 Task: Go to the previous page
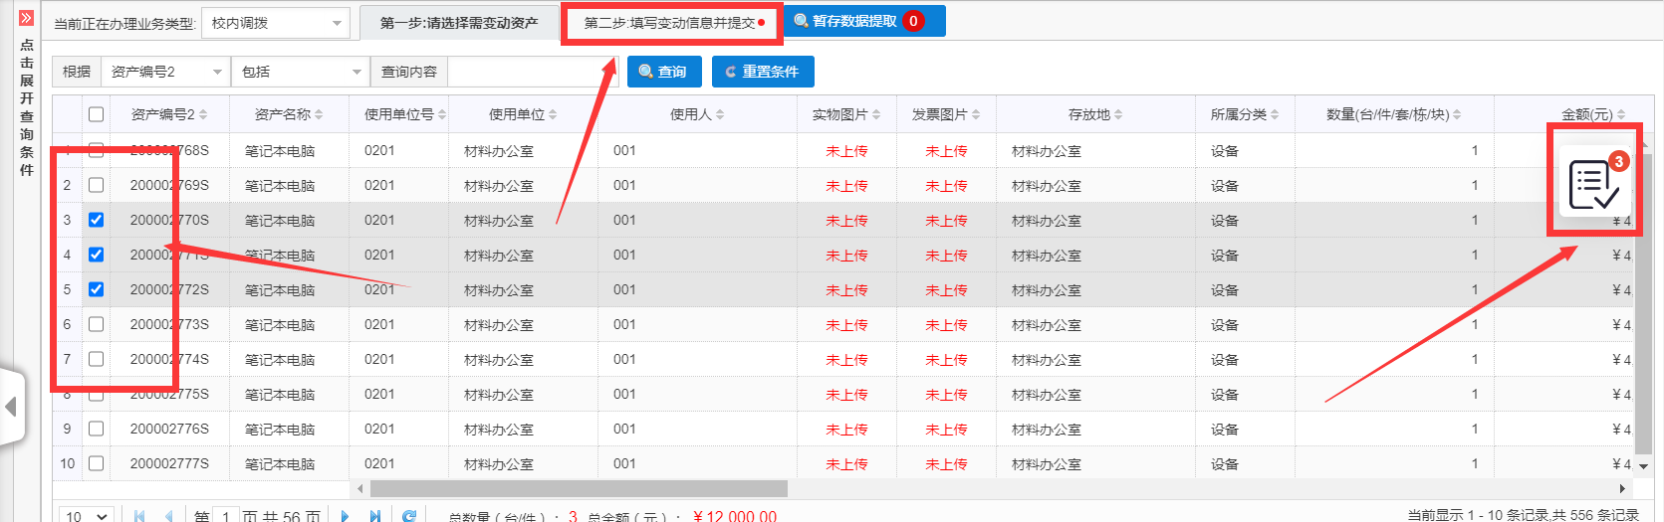pos(169,516)
